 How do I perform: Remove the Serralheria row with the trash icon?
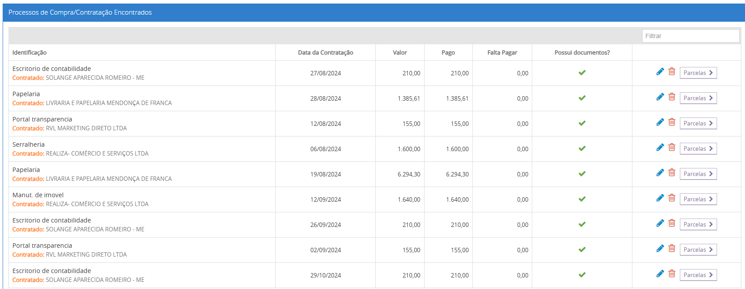click(x=672, y=148)
